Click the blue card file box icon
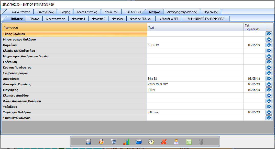 [139, 142]
